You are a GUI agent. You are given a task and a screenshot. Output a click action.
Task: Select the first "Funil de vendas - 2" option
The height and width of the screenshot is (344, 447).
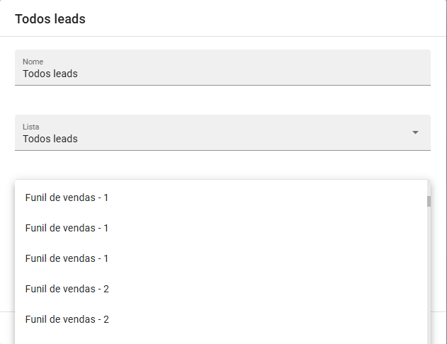[x=67, y=289]
